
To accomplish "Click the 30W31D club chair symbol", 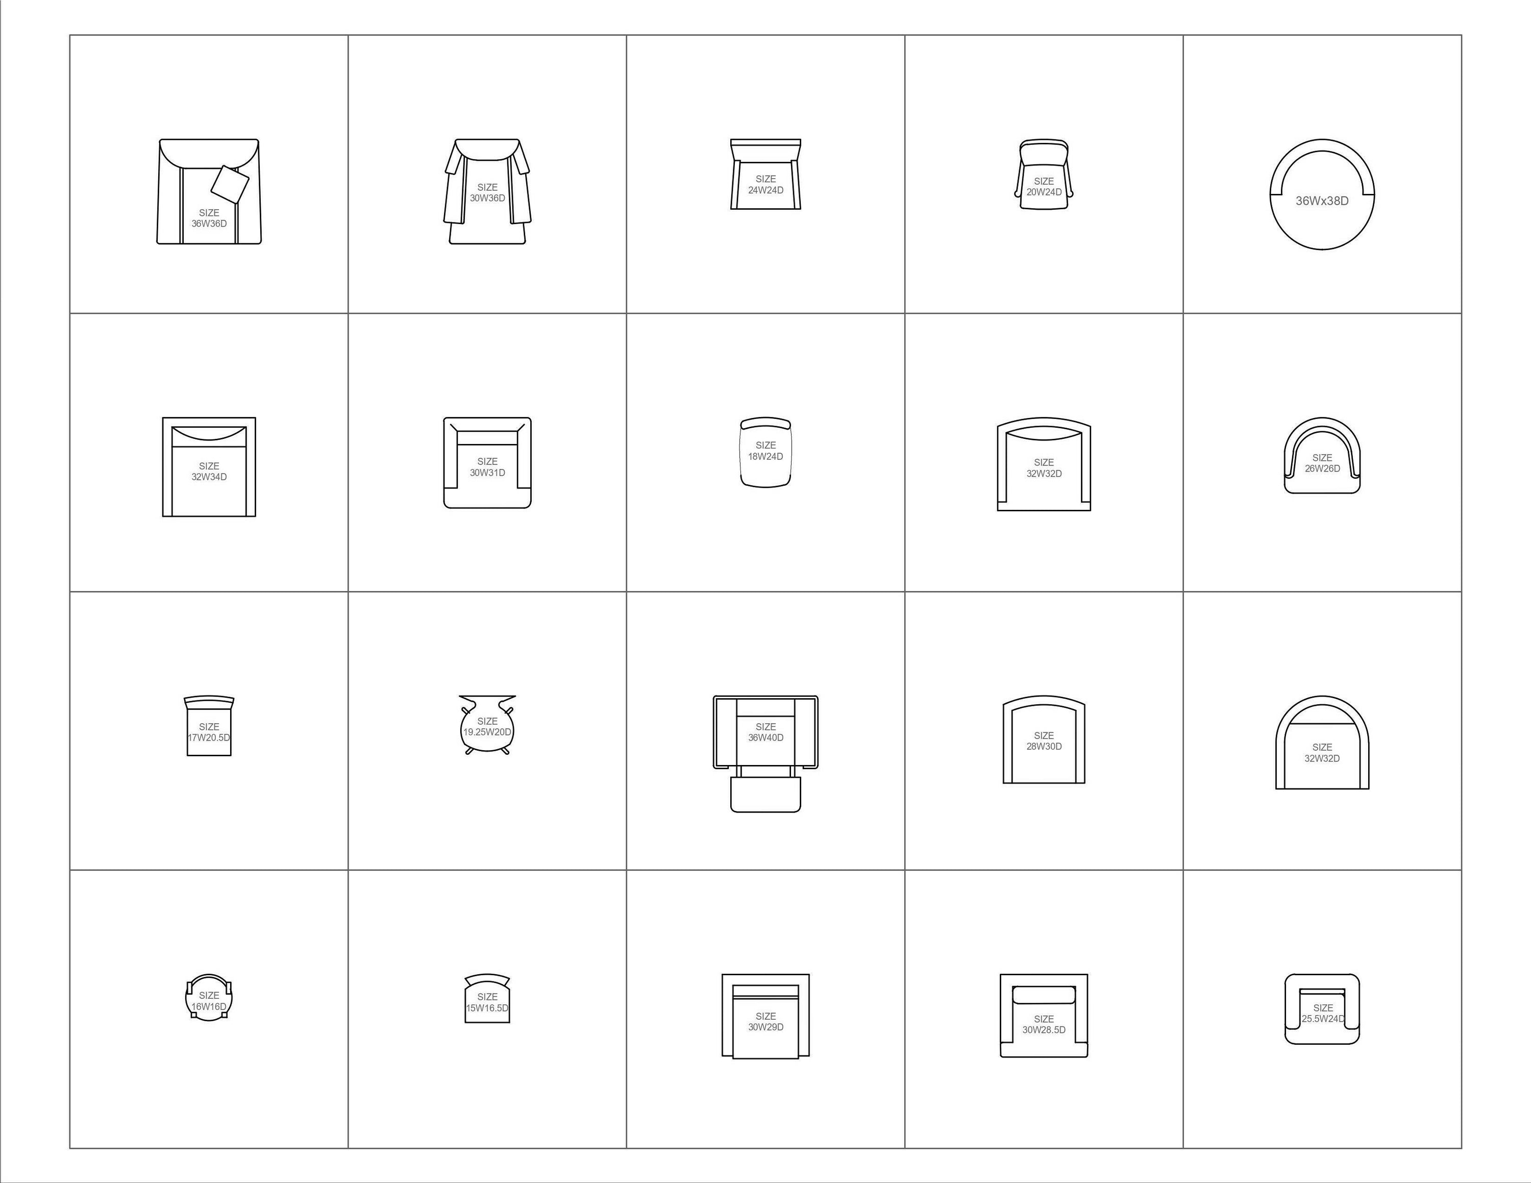I will tap(487, 462).
